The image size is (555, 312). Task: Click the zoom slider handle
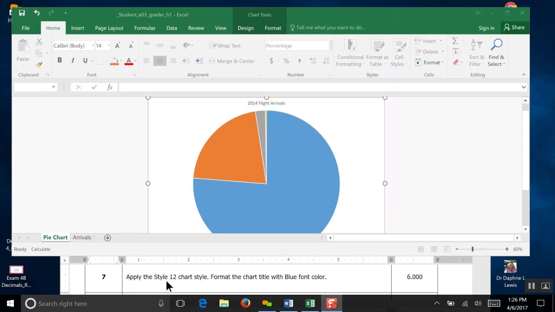click(473, 249)
